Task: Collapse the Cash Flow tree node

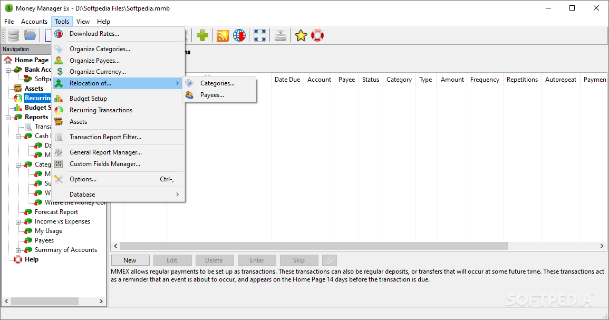Action: (18, 137)
